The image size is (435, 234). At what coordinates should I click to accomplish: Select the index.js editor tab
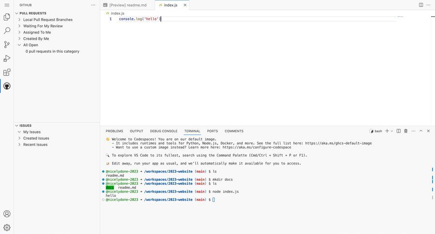point(170,5)
